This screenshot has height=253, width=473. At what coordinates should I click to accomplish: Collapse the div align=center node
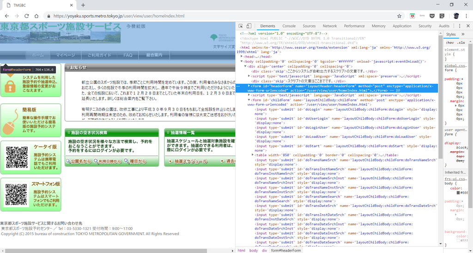coord(246,66)
